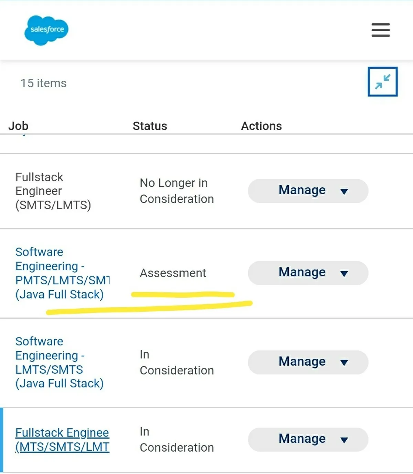Open dropdown arrow for LMTS/SMTS Java Full Stack
Image resolution: width=413 pixels, height=474 pixels.
pos(344,362)
